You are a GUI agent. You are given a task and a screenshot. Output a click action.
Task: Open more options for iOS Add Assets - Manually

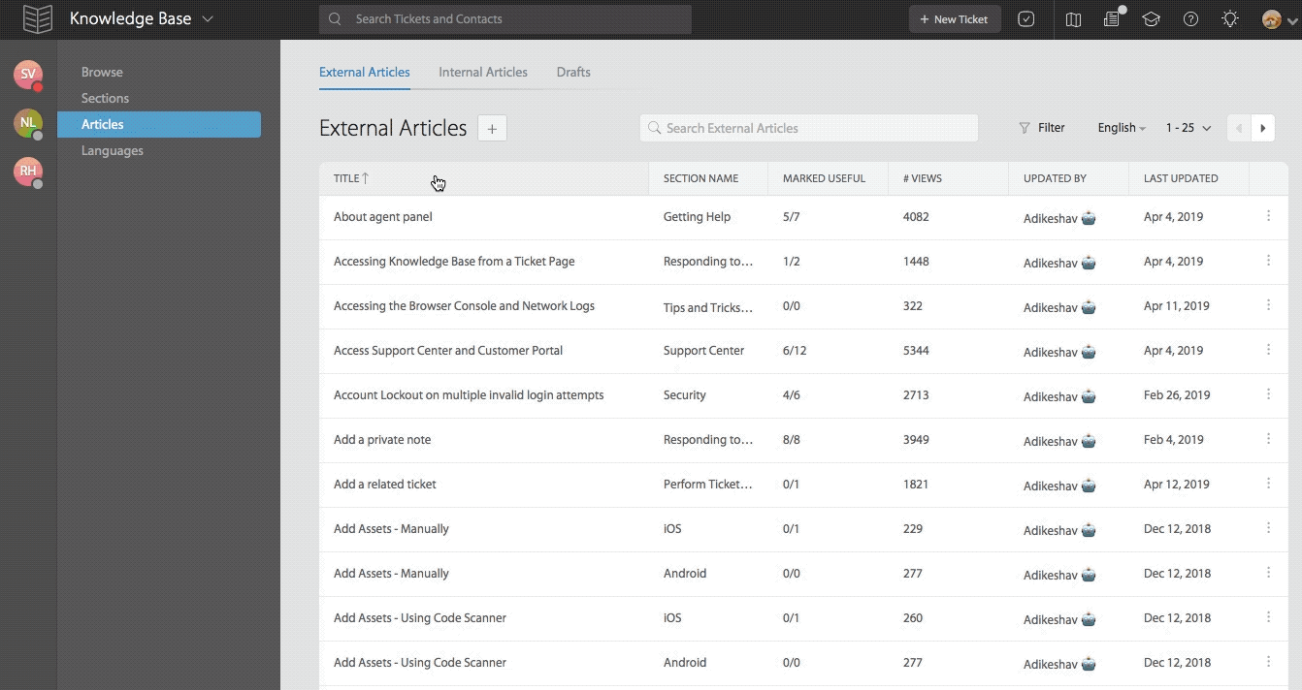(1268, 528)
